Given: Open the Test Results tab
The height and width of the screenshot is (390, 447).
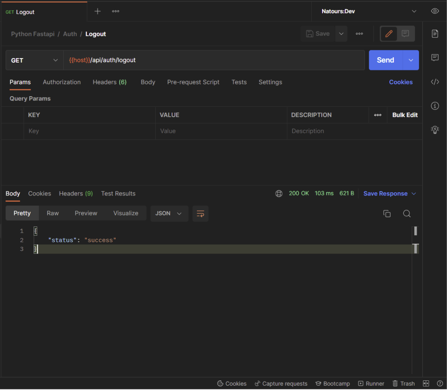Looking at the screenshot, I should (118, 193).
